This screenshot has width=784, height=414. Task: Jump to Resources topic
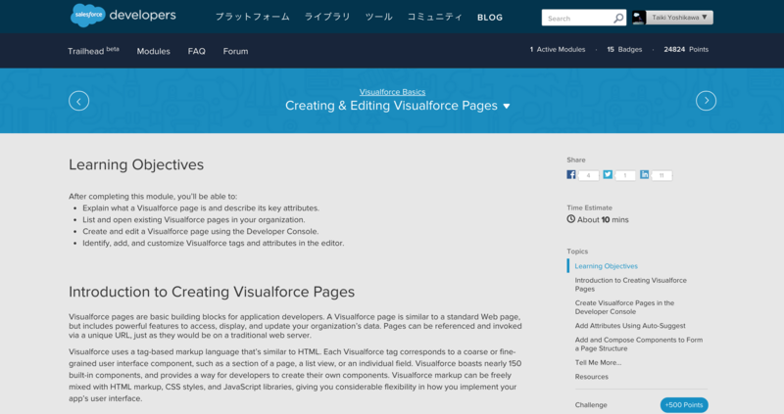pyautogui.click(x=592, y=377)
